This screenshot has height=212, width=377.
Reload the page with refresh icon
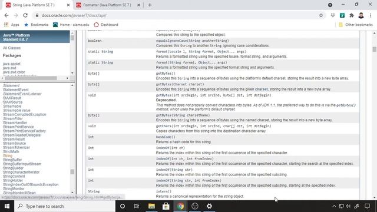click(x=25, y=15)
